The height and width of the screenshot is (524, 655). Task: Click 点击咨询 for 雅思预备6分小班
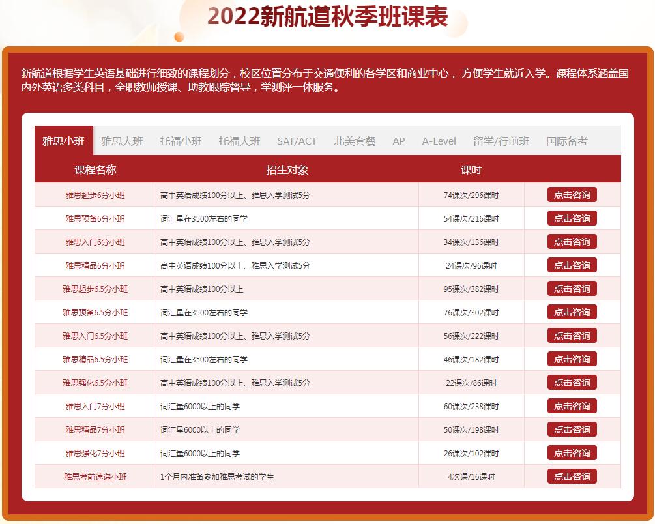[x=572, y=218]
